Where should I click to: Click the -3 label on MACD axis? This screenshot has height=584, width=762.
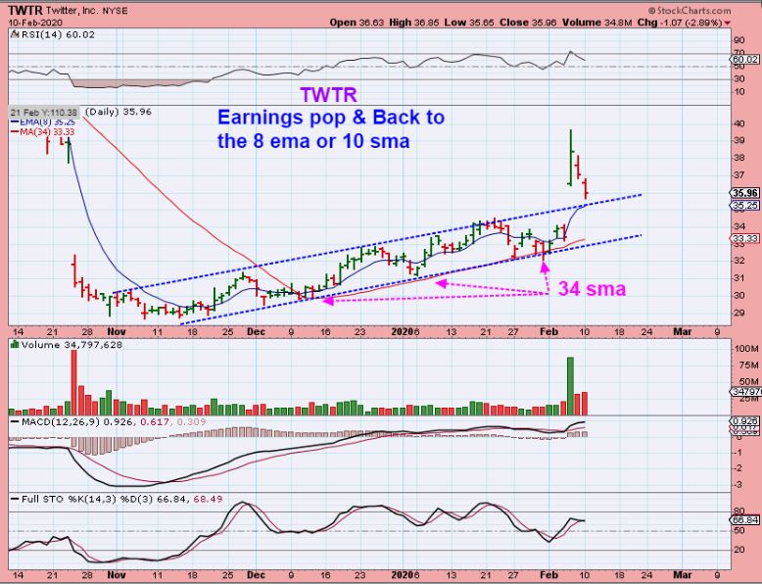point(738,484)
